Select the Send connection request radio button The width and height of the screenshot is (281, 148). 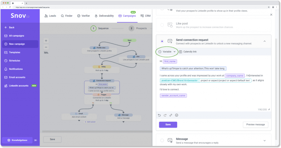(162, 41)
